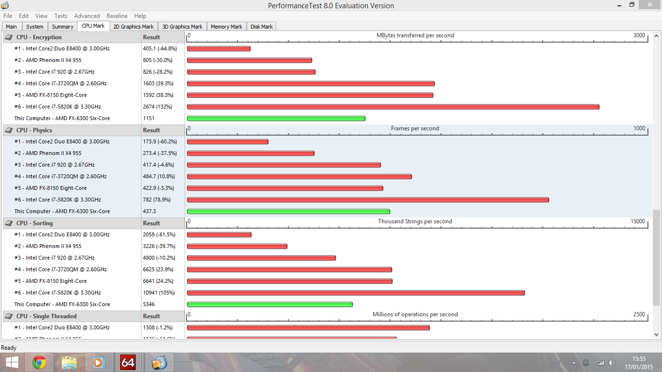Click the vertical scrollbar thumb
This screenshot has width=662, height=372.
pos(657,258)
